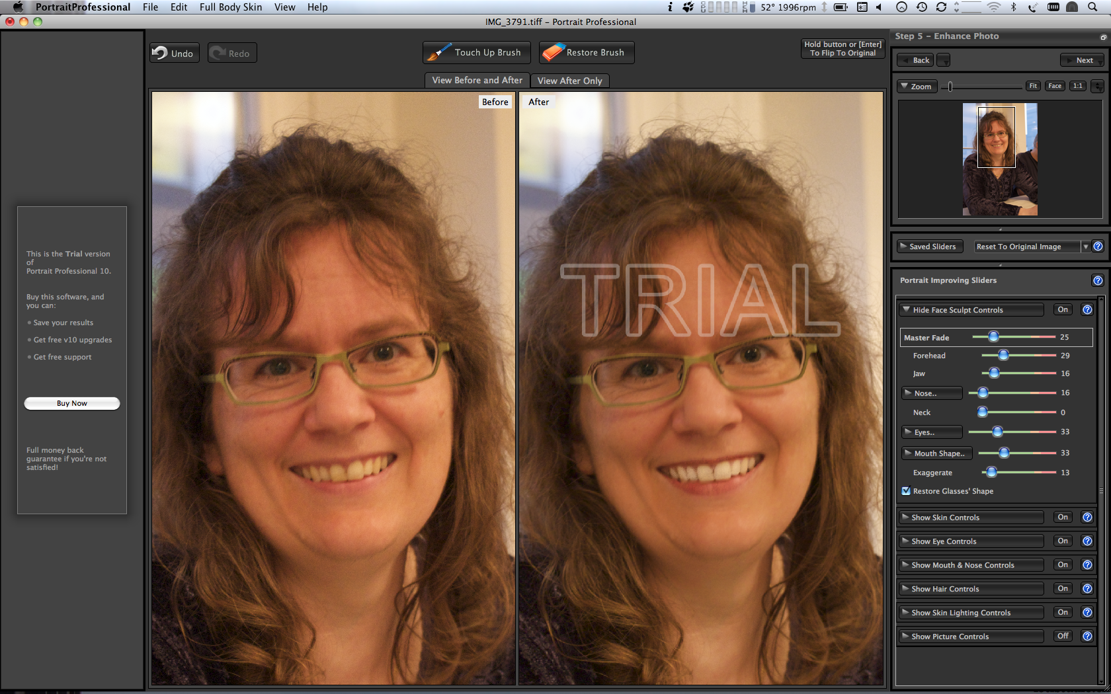
Task: Select the Restore Brush eraser tool
Action: (x=587, y=52)
